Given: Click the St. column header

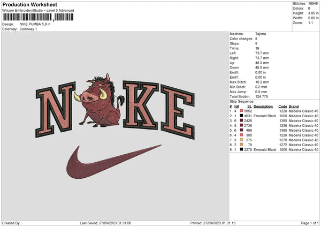Looking at the screenshot, I should tap(249, 107).
